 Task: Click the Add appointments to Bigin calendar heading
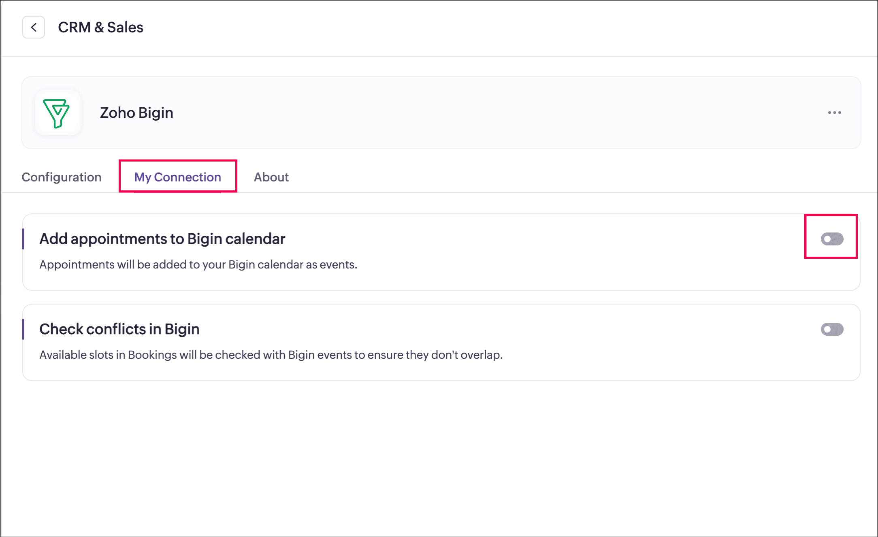tap(162, 239)
